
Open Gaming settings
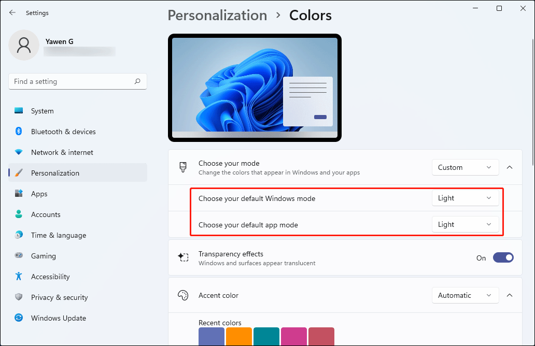pos(78,256)
